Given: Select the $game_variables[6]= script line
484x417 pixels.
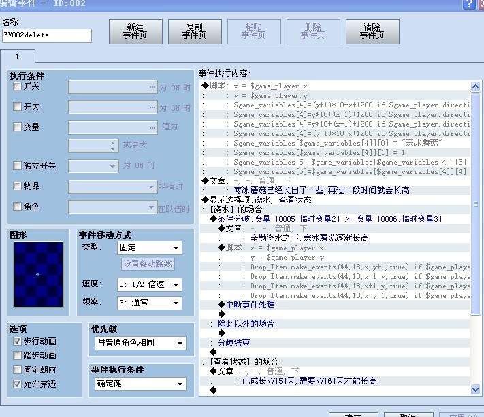Looking at the screenshot, I should [x=335, y=172].
